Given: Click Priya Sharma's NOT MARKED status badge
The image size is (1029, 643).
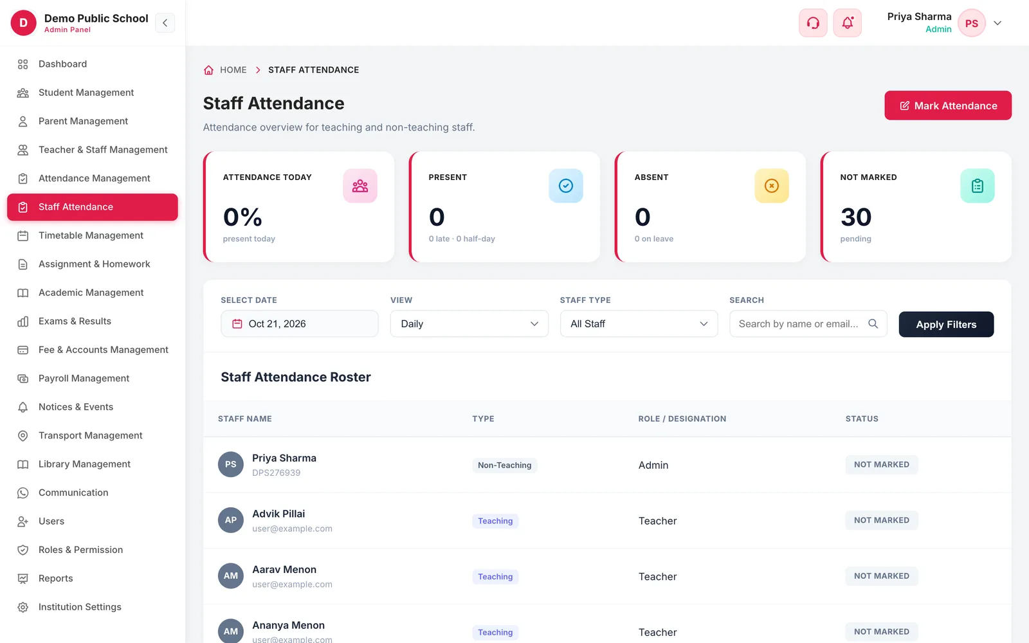Looking at the screenshot, I should (x=882, y=465).
